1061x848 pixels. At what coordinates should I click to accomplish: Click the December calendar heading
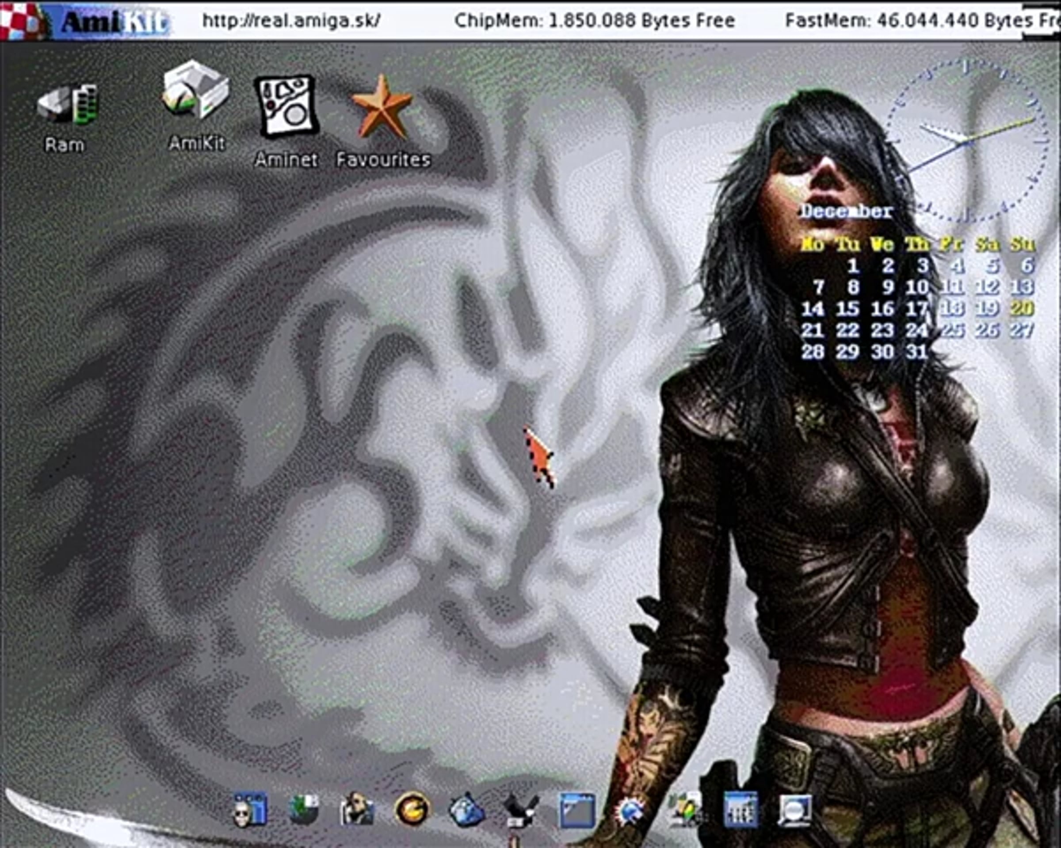click(847, 212)
